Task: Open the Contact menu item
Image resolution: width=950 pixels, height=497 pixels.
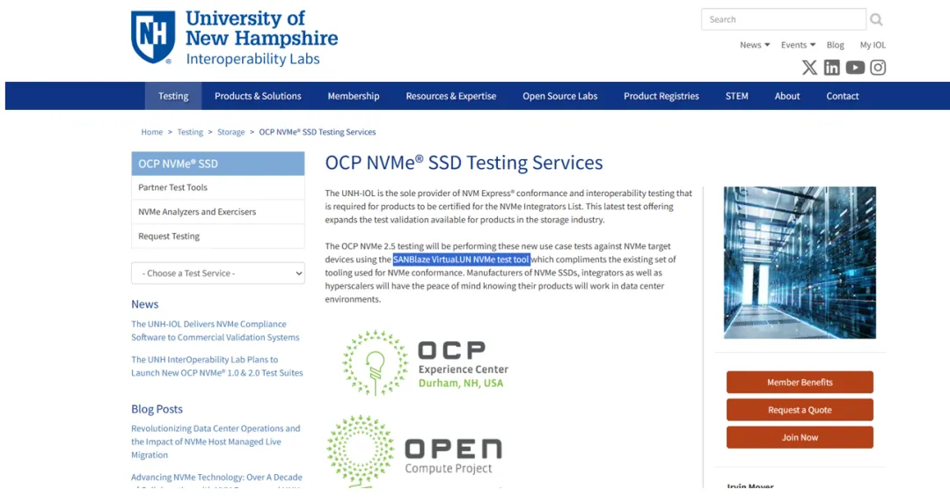Action: point(842,96)
